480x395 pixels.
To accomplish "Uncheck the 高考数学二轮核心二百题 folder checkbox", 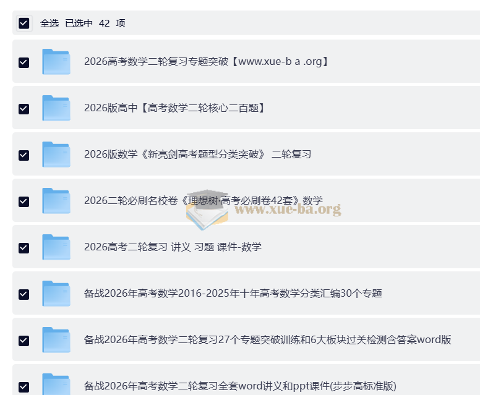I will click(x=24, y=109).
